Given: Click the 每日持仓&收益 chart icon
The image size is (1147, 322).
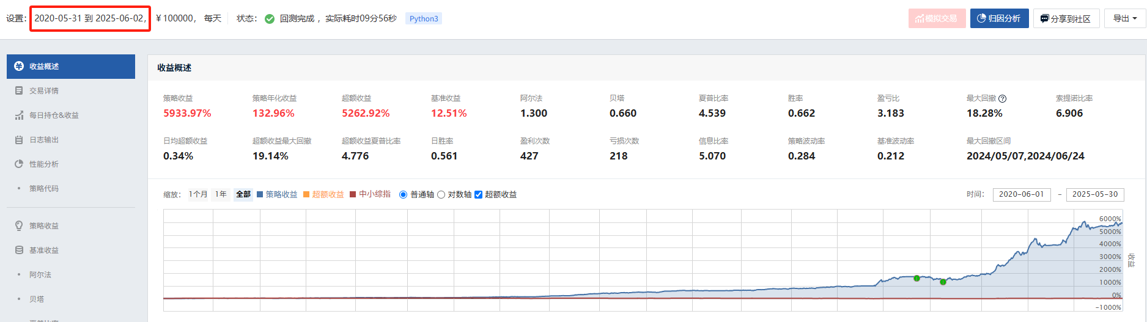Looking at the screenshot, I should click(x=19, y=115).
